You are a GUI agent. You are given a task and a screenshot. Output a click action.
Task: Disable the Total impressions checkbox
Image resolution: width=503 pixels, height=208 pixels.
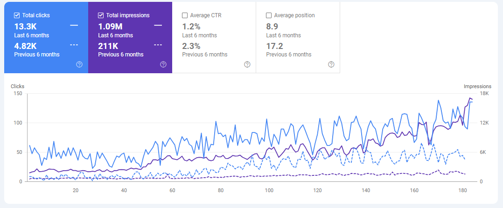click(101, 15)
